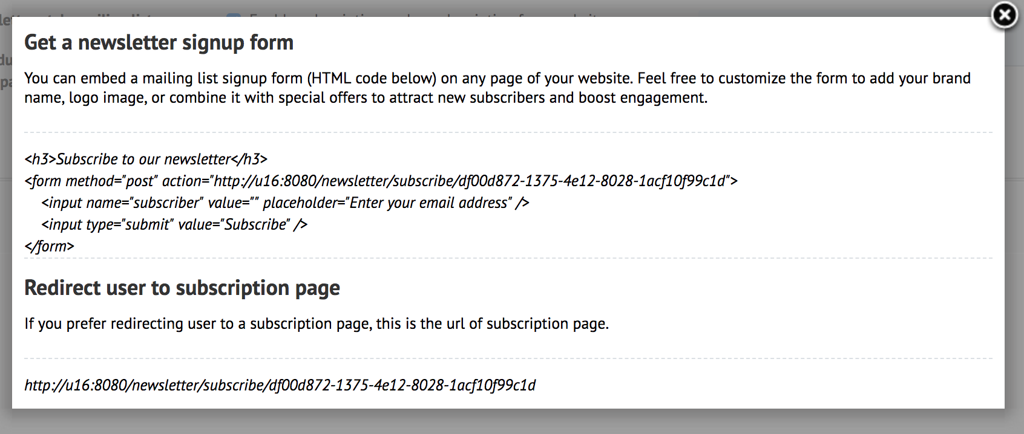Click the 'Enter your email address' placeholder text

point(430,202)
